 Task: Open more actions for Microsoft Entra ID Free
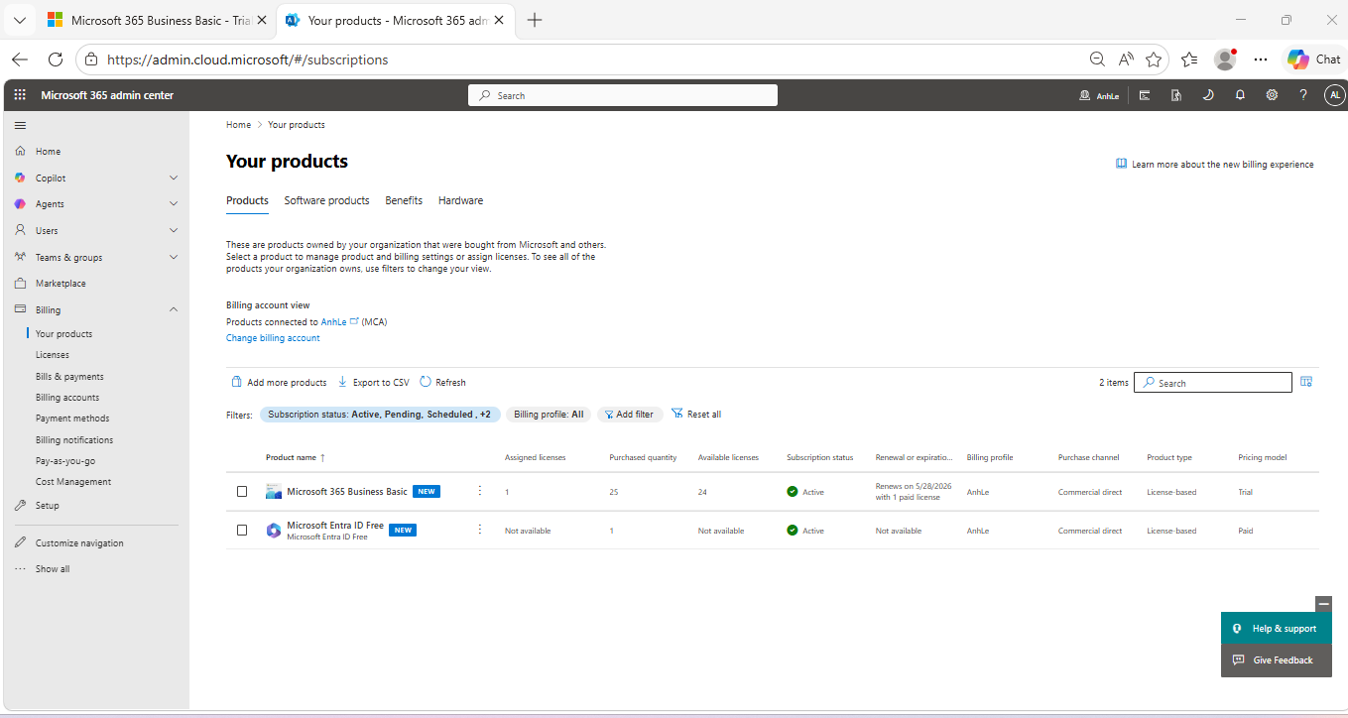coord(480,530)
